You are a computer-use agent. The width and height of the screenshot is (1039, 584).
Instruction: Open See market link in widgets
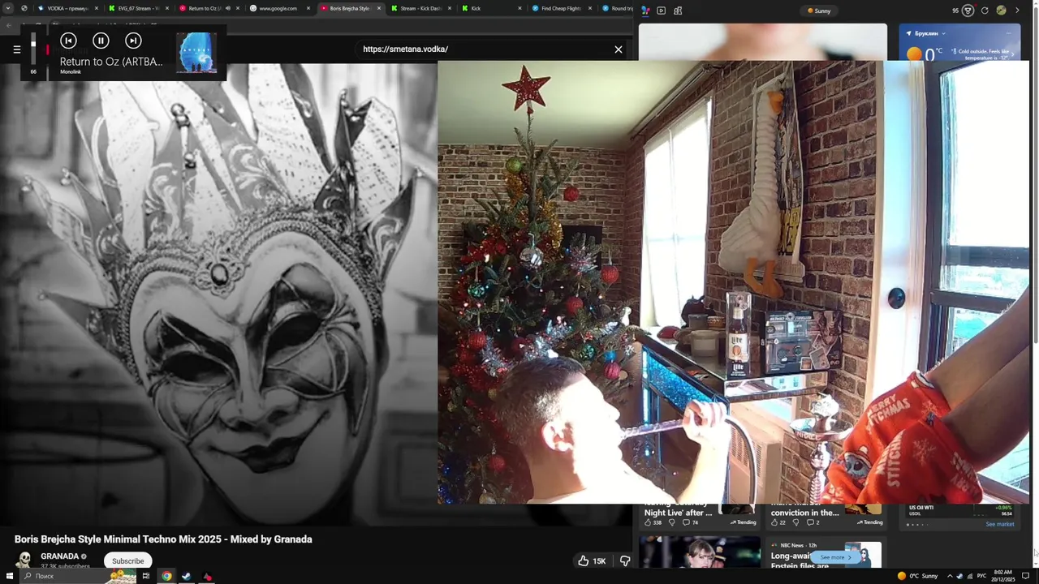click(999, 524)
